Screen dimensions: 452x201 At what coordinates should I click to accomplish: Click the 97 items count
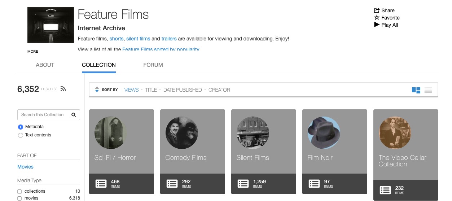tap(327, 182)
